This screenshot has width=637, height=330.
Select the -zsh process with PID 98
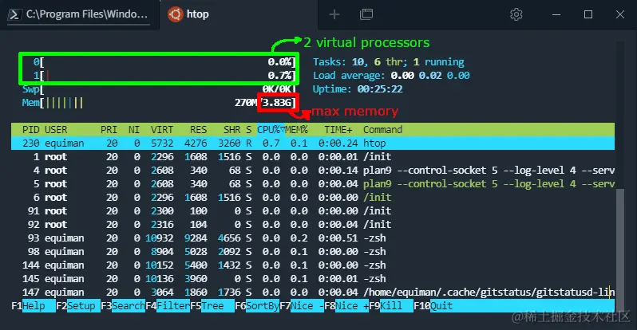[313, 252]
